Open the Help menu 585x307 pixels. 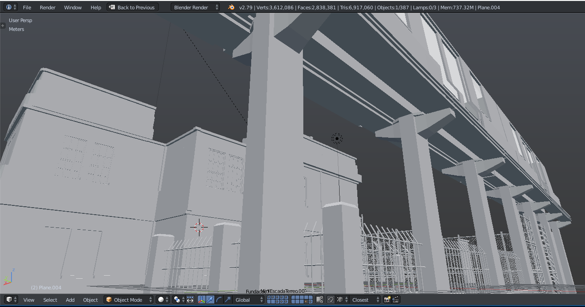[96, 8]
